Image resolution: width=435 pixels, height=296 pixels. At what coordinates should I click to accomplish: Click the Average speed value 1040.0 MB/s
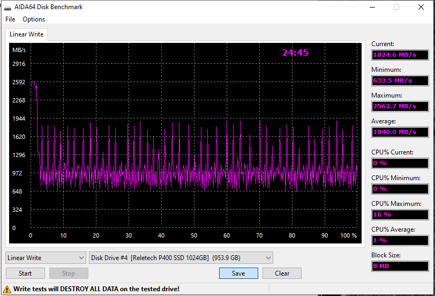point(400,132)
